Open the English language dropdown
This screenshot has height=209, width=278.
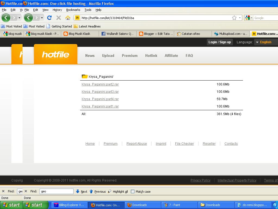tap(266, 42)
